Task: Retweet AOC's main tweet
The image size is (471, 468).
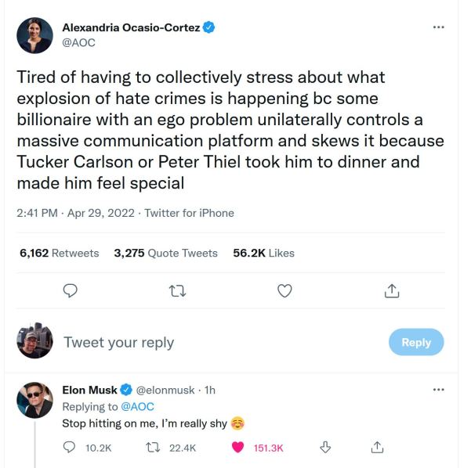Action: pyautogui.click(x=178, y=291)
